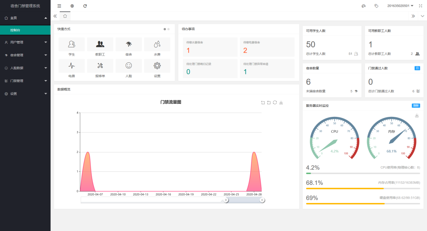The width and height of the screenshot is (427, 231).
Task: Expand the 门禁管理 menu
Action: coord(25,81)
